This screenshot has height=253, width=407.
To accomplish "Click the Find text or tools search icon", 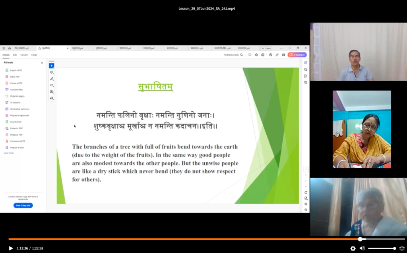I will coord(241,55).
